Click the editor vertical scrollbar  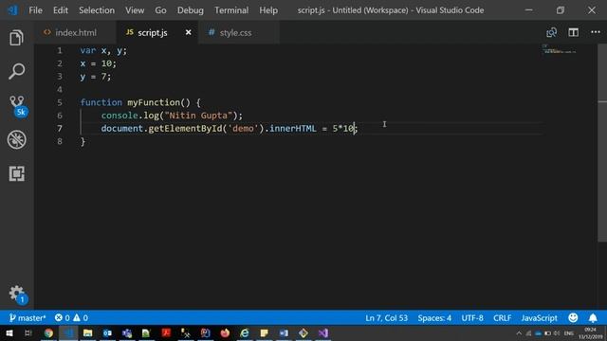(602, 143)
